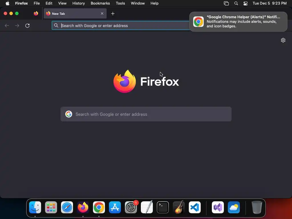Open the Weather app from the Dock
The image size is (292, 219).
click(x=234, y=207)
